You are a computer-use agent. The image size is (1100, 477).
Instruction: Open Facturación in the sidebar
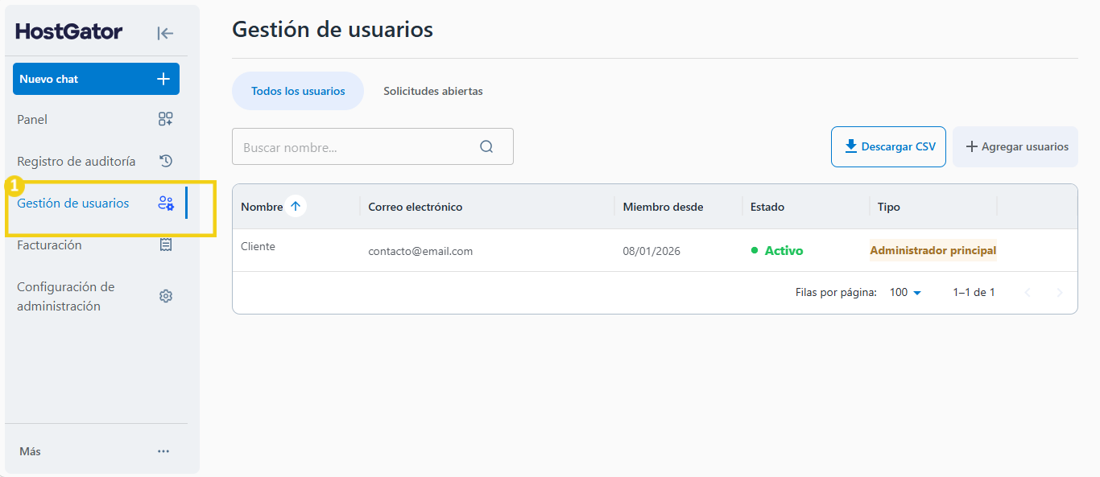[x=96, y=245]
